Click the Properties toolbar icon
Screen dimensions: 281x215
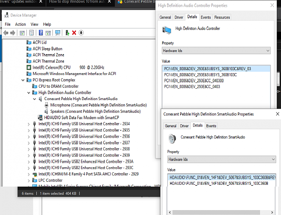click(31, 33)
